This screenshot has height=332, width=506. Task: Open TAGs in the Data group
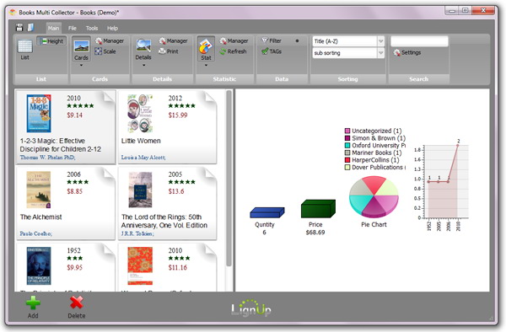pos(272,51)
